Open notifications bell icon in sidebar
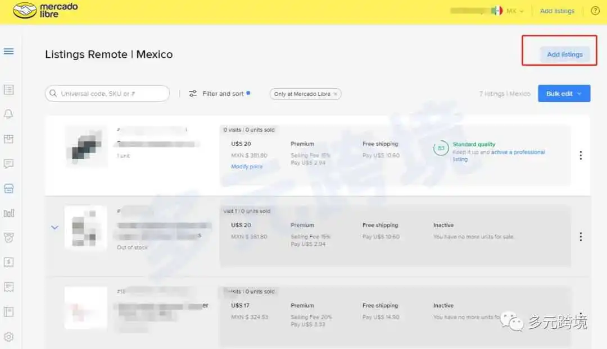 point(8,114)
